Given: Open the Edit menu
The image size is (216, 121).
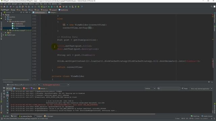Looking at the screenshot, I should 5,4.
